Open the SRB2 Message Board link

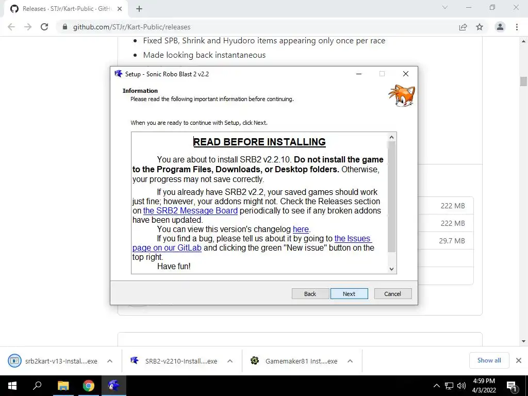[x=190, y=211]
